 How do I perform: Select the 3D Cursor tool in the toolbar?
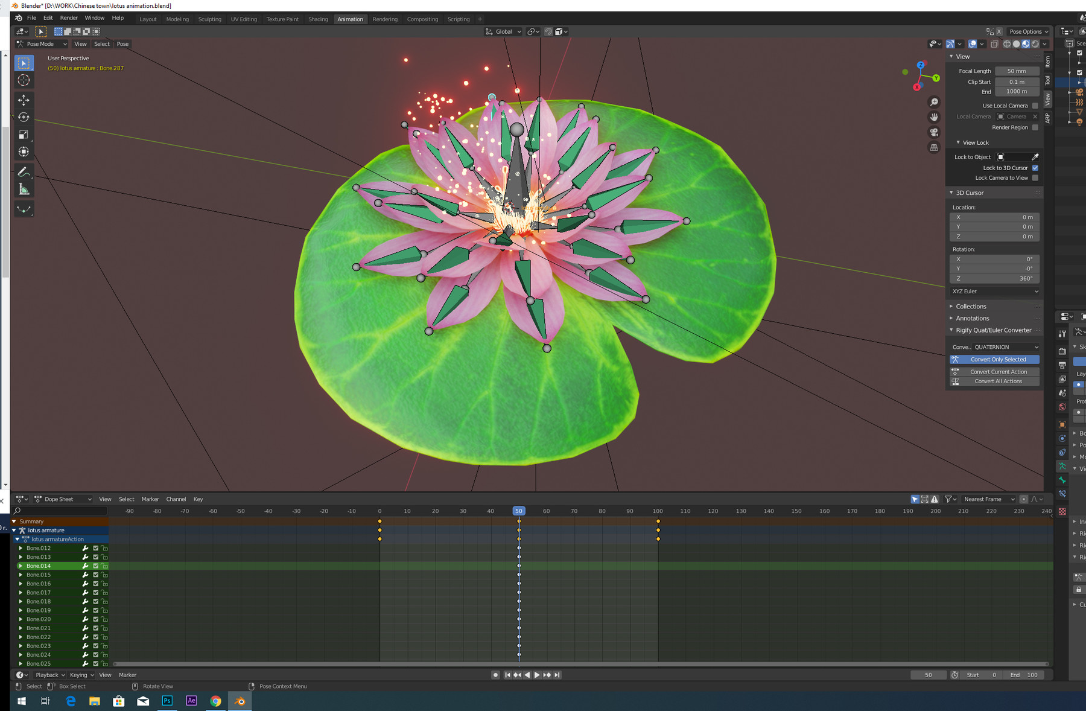click(x=24, y=80)
